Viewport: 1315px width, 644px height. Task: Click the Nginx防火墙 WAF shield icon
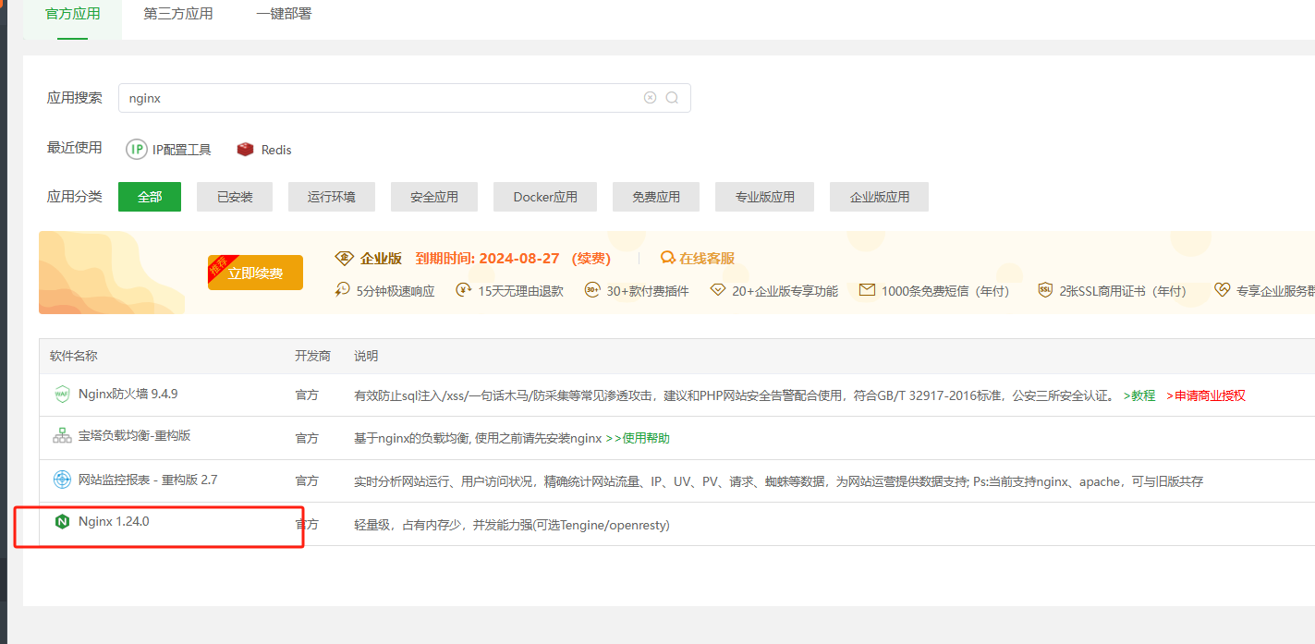(x=62, y=395)
